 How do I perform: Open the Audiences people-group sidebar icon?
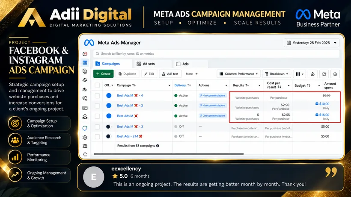[x=85, y=80]
